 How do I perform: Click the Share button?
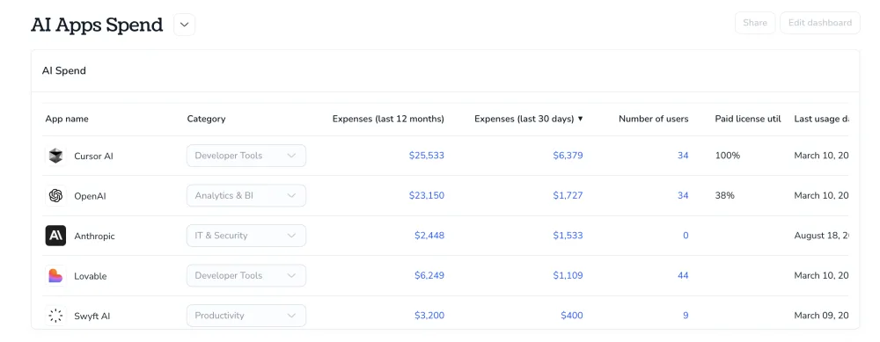[755, 23]
